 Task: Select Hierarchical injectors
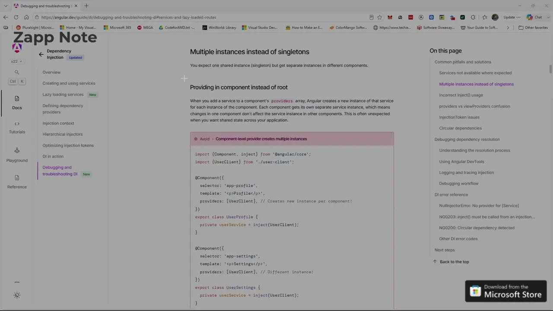pos(62,134)
